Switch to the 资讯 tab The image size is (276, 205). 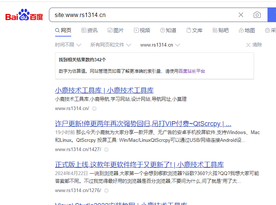tap(89, 30)
